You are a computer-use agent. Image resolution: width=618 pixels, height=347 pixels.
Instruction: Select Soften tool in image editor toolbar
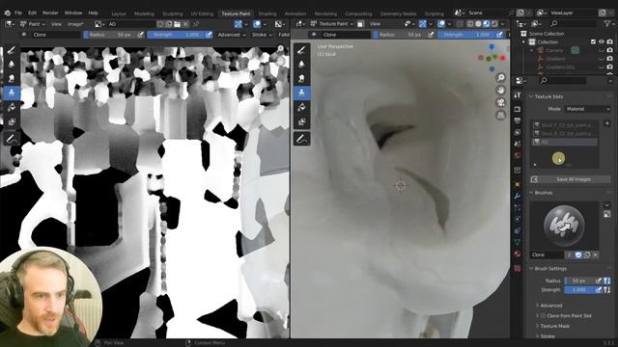coord(12,65)
